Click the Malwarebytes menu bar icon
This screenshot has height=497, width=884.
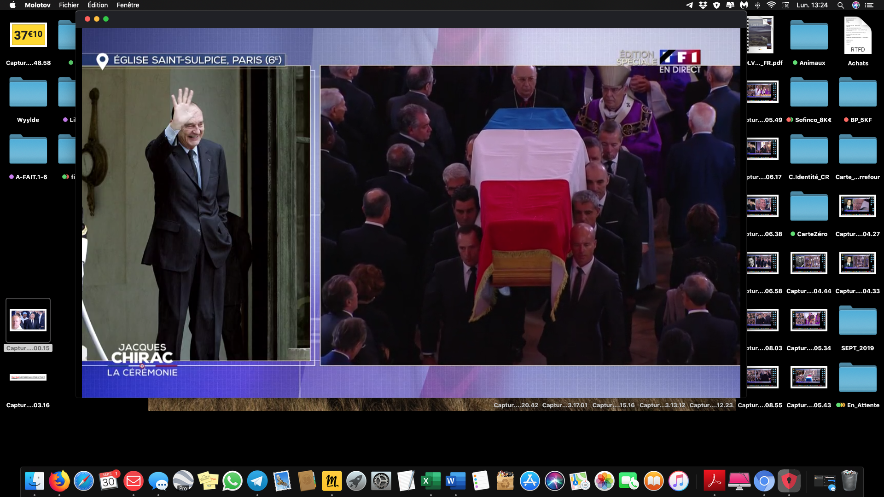(744, 5)
